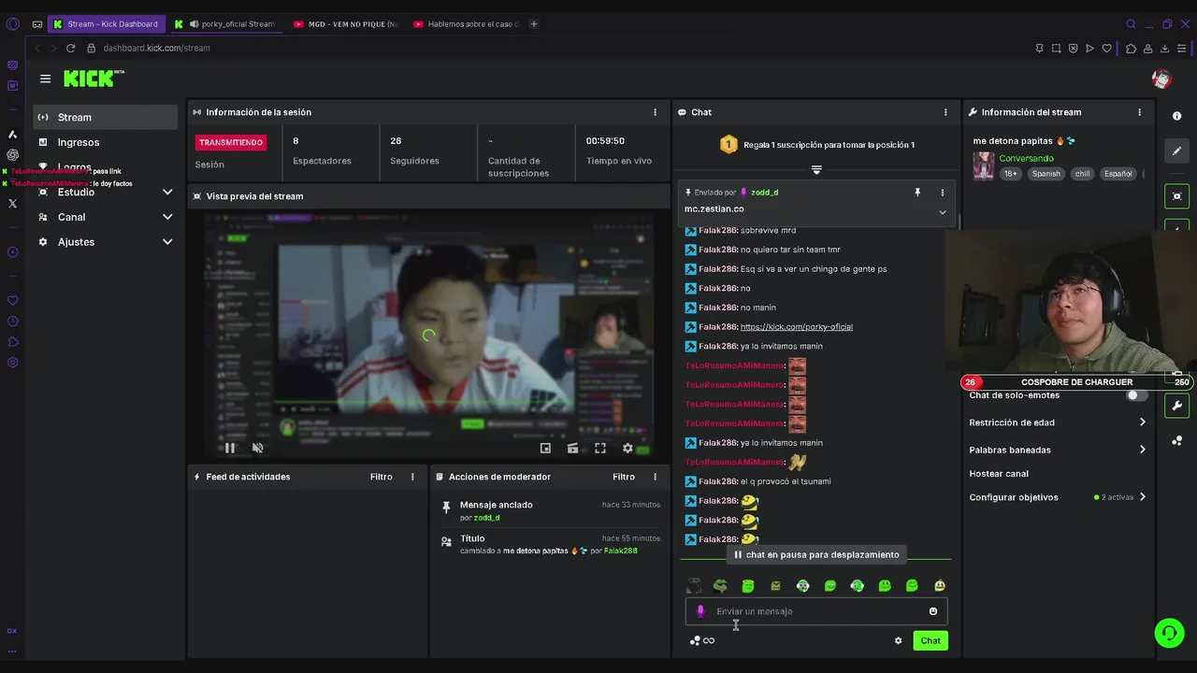Switch to Hablemos sobre el caso browser tab
The width and height of the screenshot is (1197, 673).
click(x=464, y=24)
